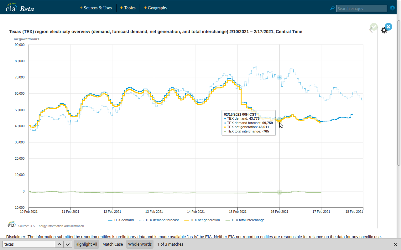Viewport: 401px width, 250px height.
Task: Click the '1 of 3 matches' status text
Action: pos(170,244)
